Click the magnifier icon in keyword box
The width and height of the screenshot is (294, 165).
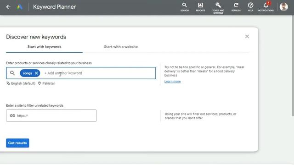[x=12, y=73]
